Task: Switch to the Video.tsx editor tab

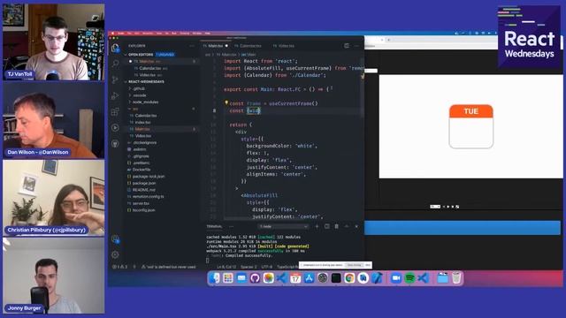Action: click(285, 46)
